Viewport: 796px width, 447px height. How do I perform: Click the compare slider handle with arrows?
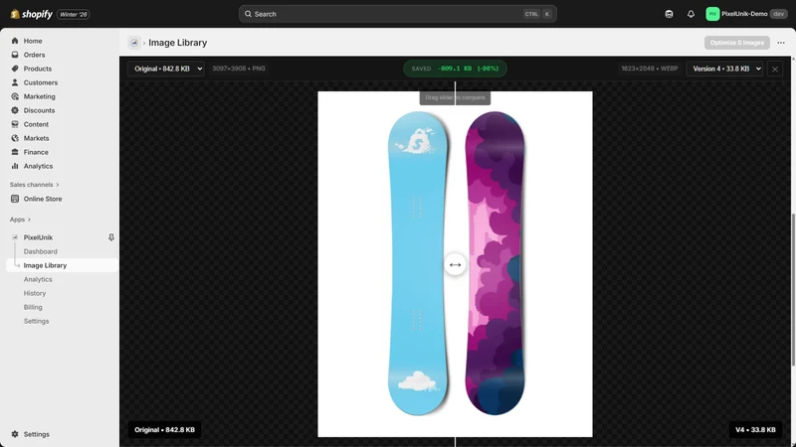pyautogui.click(x=455, y=264)
